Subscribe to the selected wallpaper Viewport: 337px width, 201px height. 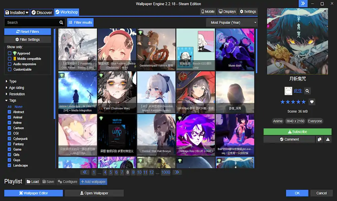[x=298, y=132]
